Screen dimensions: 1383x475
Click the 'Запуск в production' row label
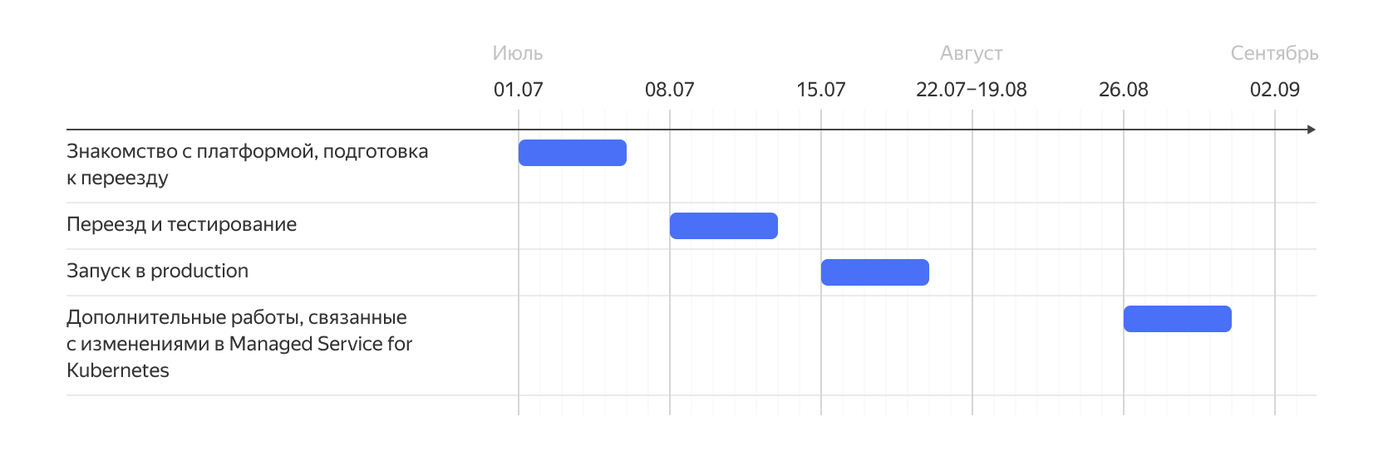coord(157,272)
